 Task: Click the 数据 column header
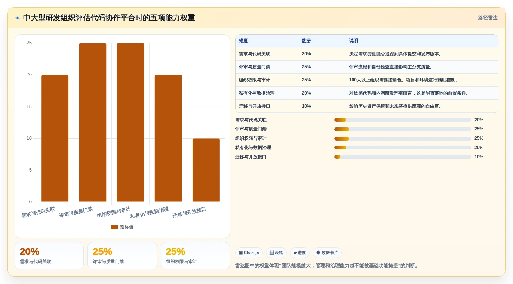(x=306, y=41)
